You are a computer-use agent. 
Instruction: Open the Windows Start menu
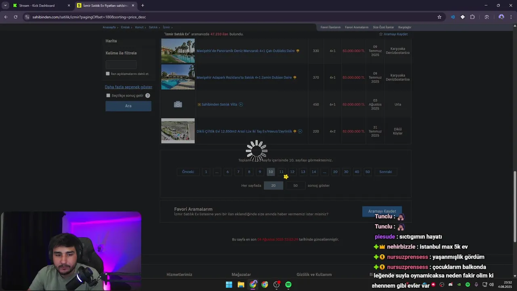tap(229, 285)
